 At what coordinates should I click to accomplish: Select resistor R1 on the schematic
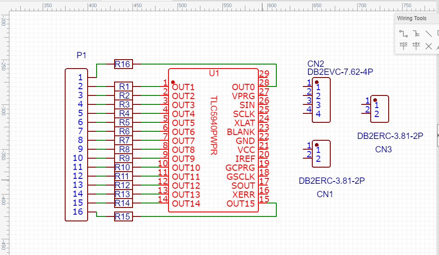124,86
